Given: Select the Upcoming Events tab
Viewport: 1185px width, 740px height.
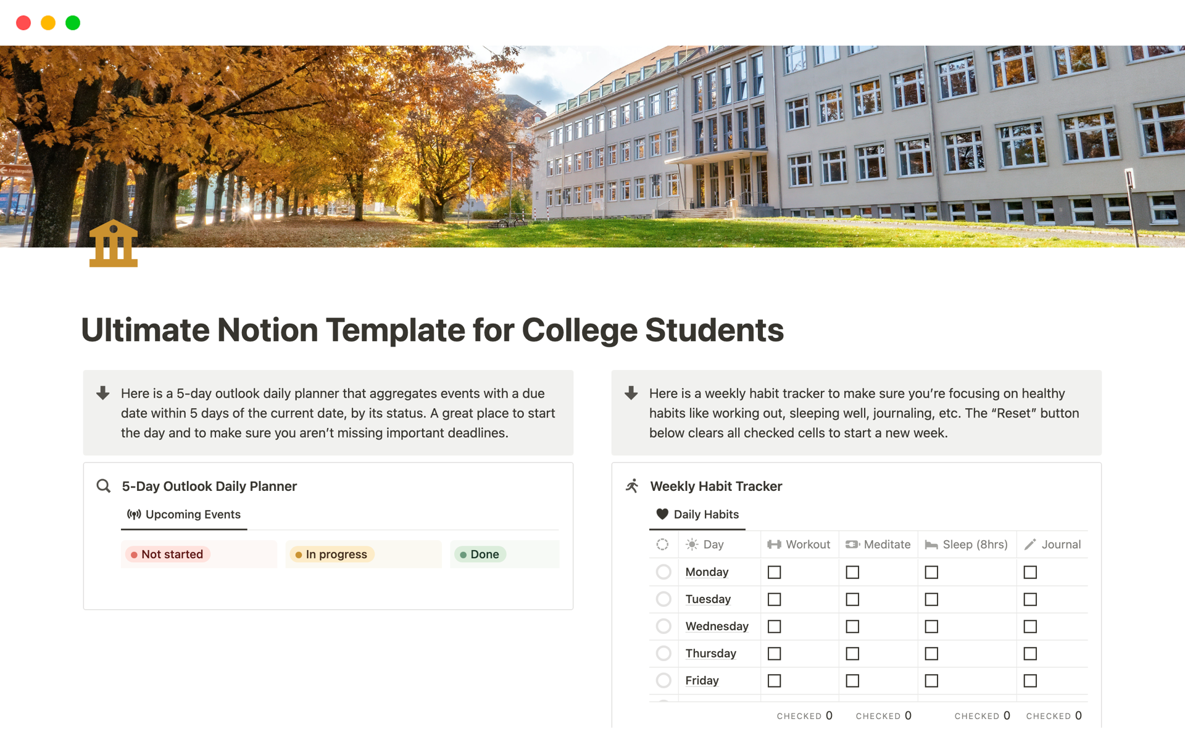Looking at the screenshot, I should click(x=184, y=514).
